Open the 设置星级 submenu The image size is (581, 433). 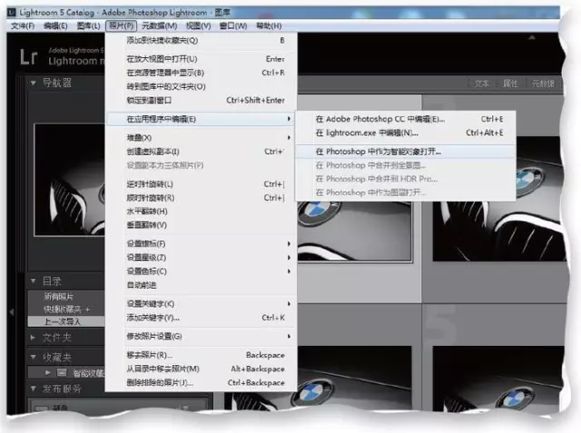tap(147, 257)
